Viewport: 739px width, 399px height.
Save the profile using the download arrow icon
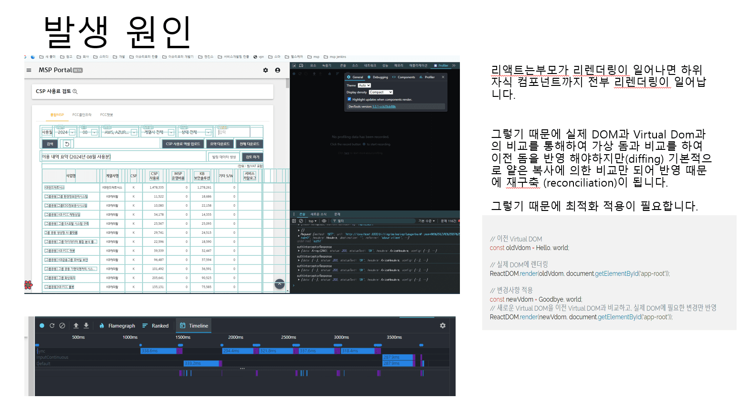[86, 325]
